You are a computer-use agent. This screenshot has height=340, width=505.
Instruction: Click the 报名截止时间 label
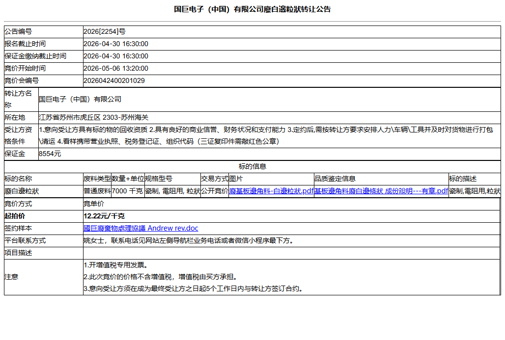[x=25, y=44]
